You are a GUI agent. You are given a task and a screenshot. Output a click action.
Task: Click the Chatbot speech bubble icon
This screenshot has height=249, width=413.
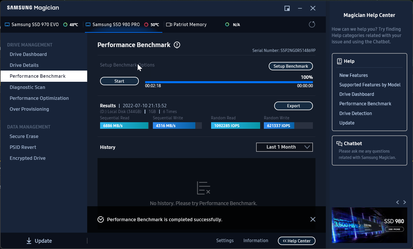coord(339,144)
